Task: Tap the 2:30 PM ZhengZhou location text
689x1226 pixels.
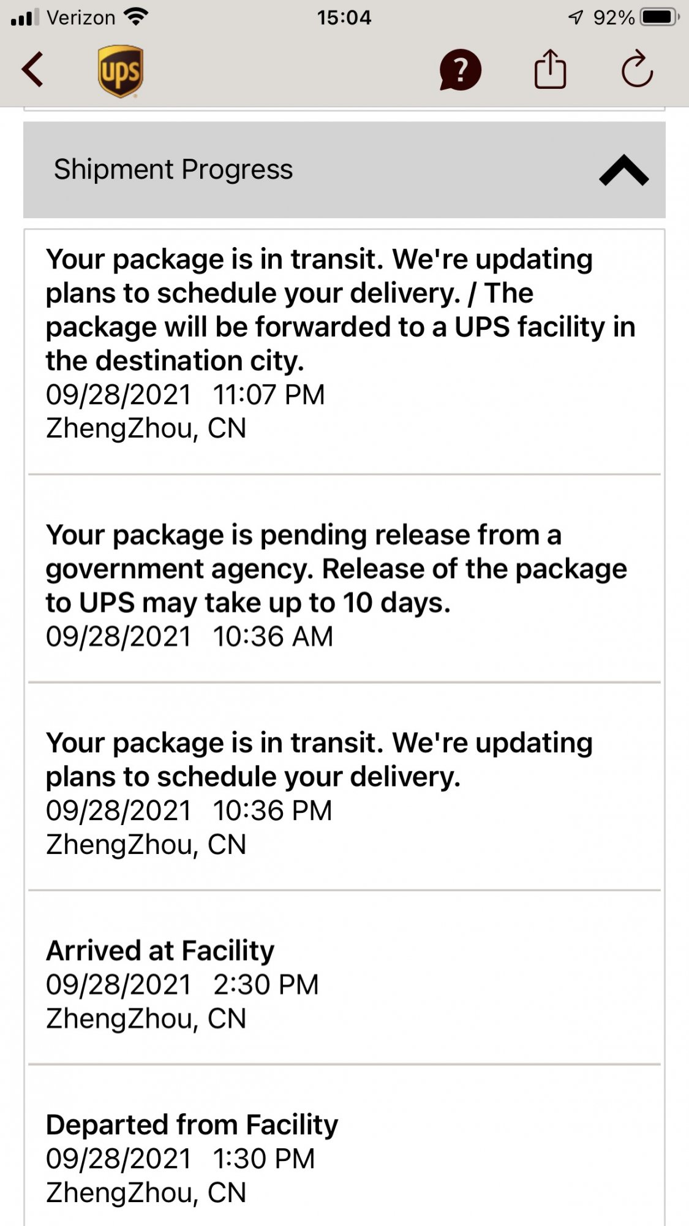Action: (146, 1018)
